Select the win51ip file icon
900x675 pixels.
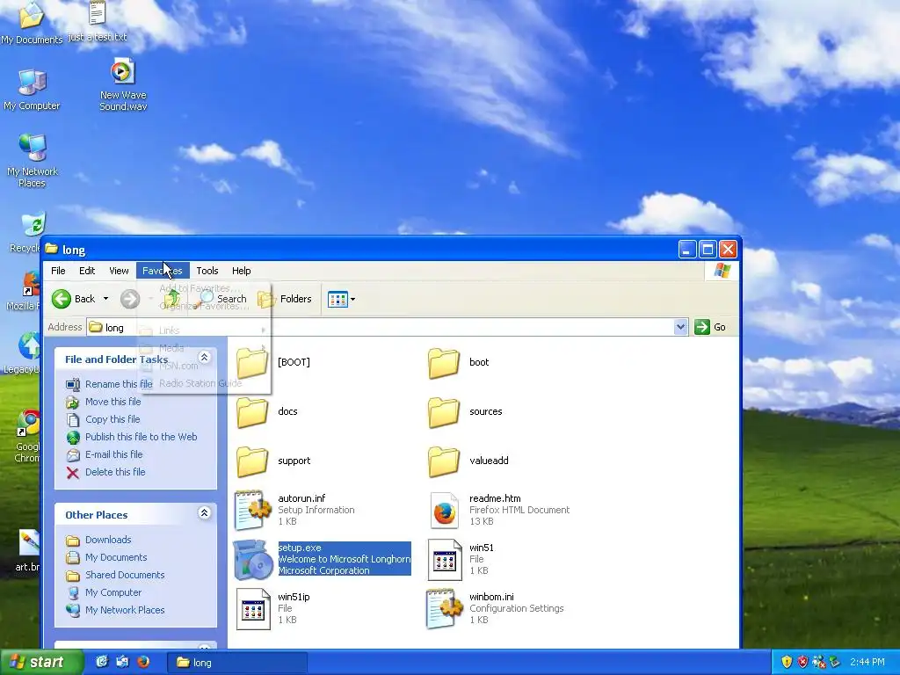253,608
